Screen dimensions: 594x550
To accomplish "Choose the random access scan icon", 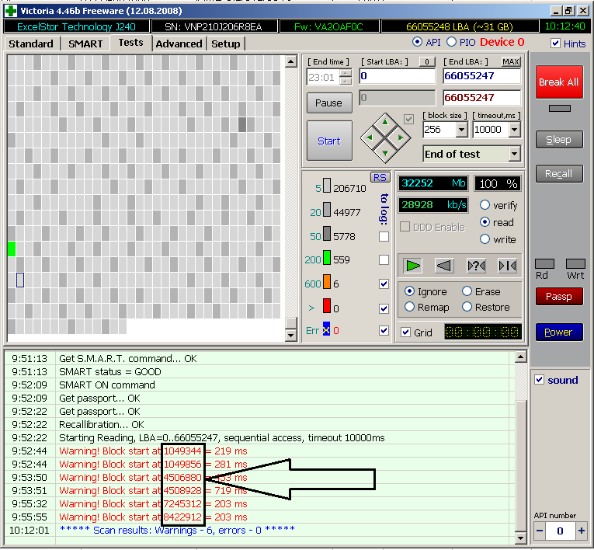I will click(476, 266).
